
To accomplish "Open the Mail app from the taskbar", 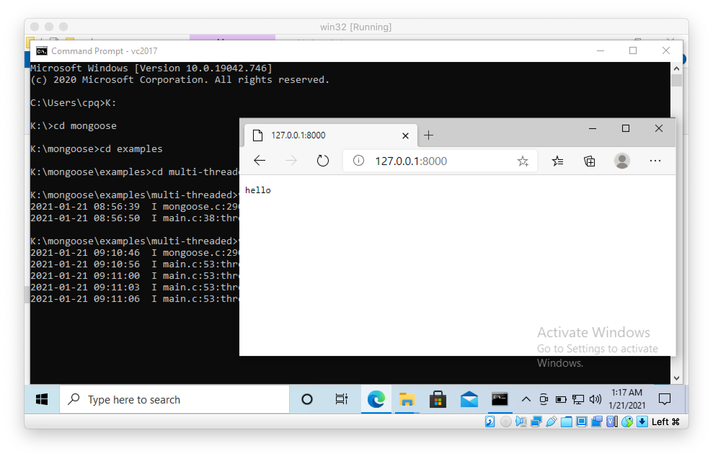I will (x=469, y=399).
